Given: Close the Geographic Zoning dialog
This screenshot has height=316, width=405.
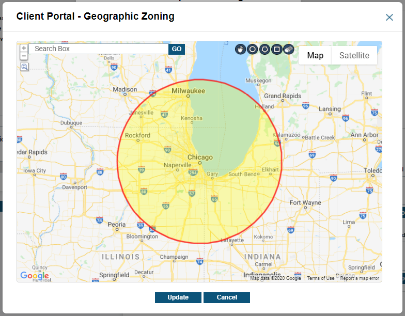Looking at the screenshot, I should pos(390,17).
